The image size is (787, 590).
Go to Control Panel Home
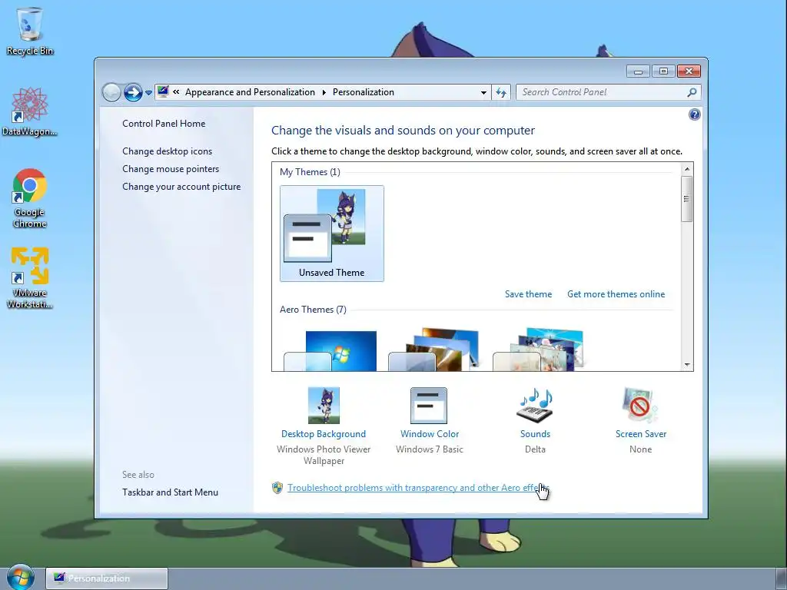click(164, 124)
